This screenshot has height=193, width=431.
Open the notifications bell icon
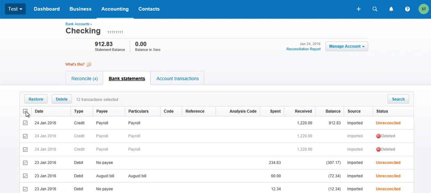(391, 9)
